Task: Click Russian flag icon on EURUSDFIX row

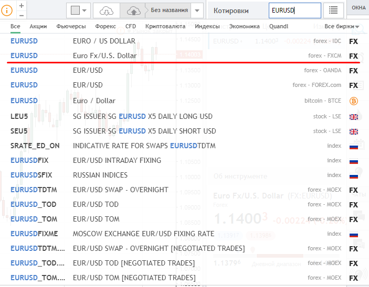Action: 353,161
